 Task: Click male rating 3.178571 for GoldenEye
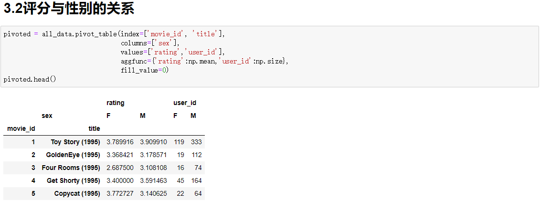(x=153, y=155)
